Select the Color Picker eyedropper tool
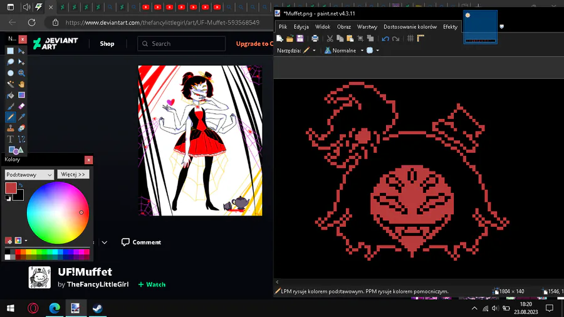564x317 pixels. [x=21, y=117]
